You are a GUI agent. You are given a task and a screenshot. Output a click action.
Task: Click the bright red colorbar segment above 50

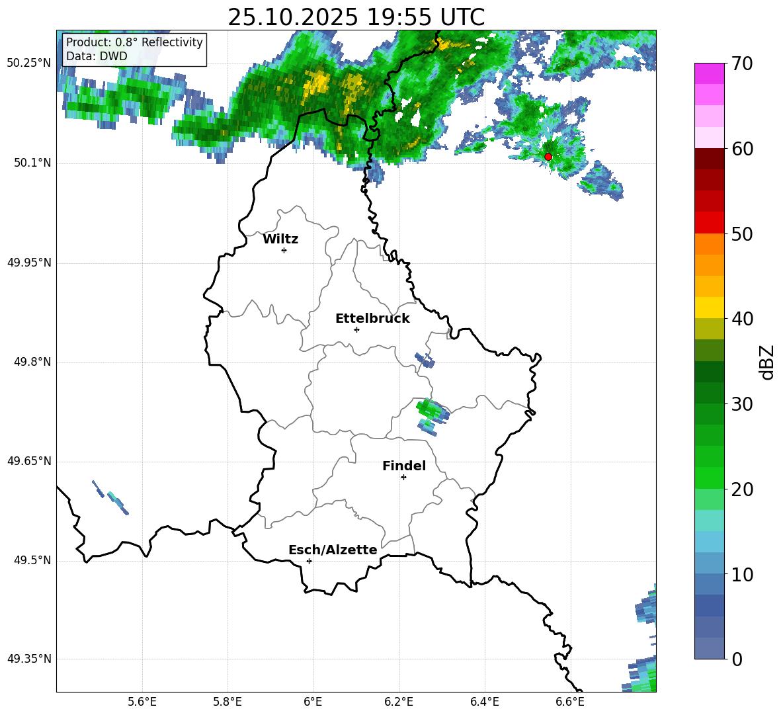tap(709, 223)
